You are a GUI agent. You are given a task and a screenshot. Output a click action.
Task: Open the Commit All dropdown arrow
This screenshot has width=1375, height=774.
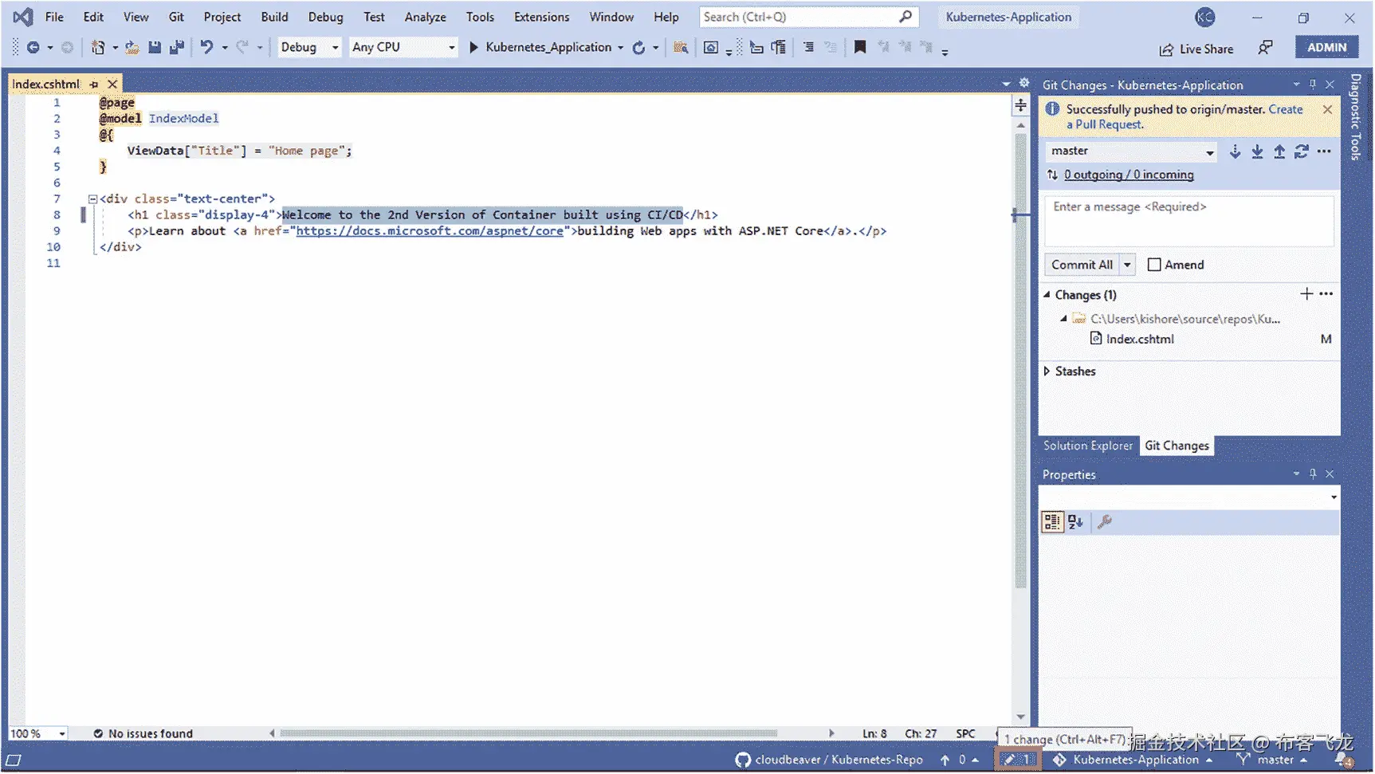click(x=1127, y=265)
